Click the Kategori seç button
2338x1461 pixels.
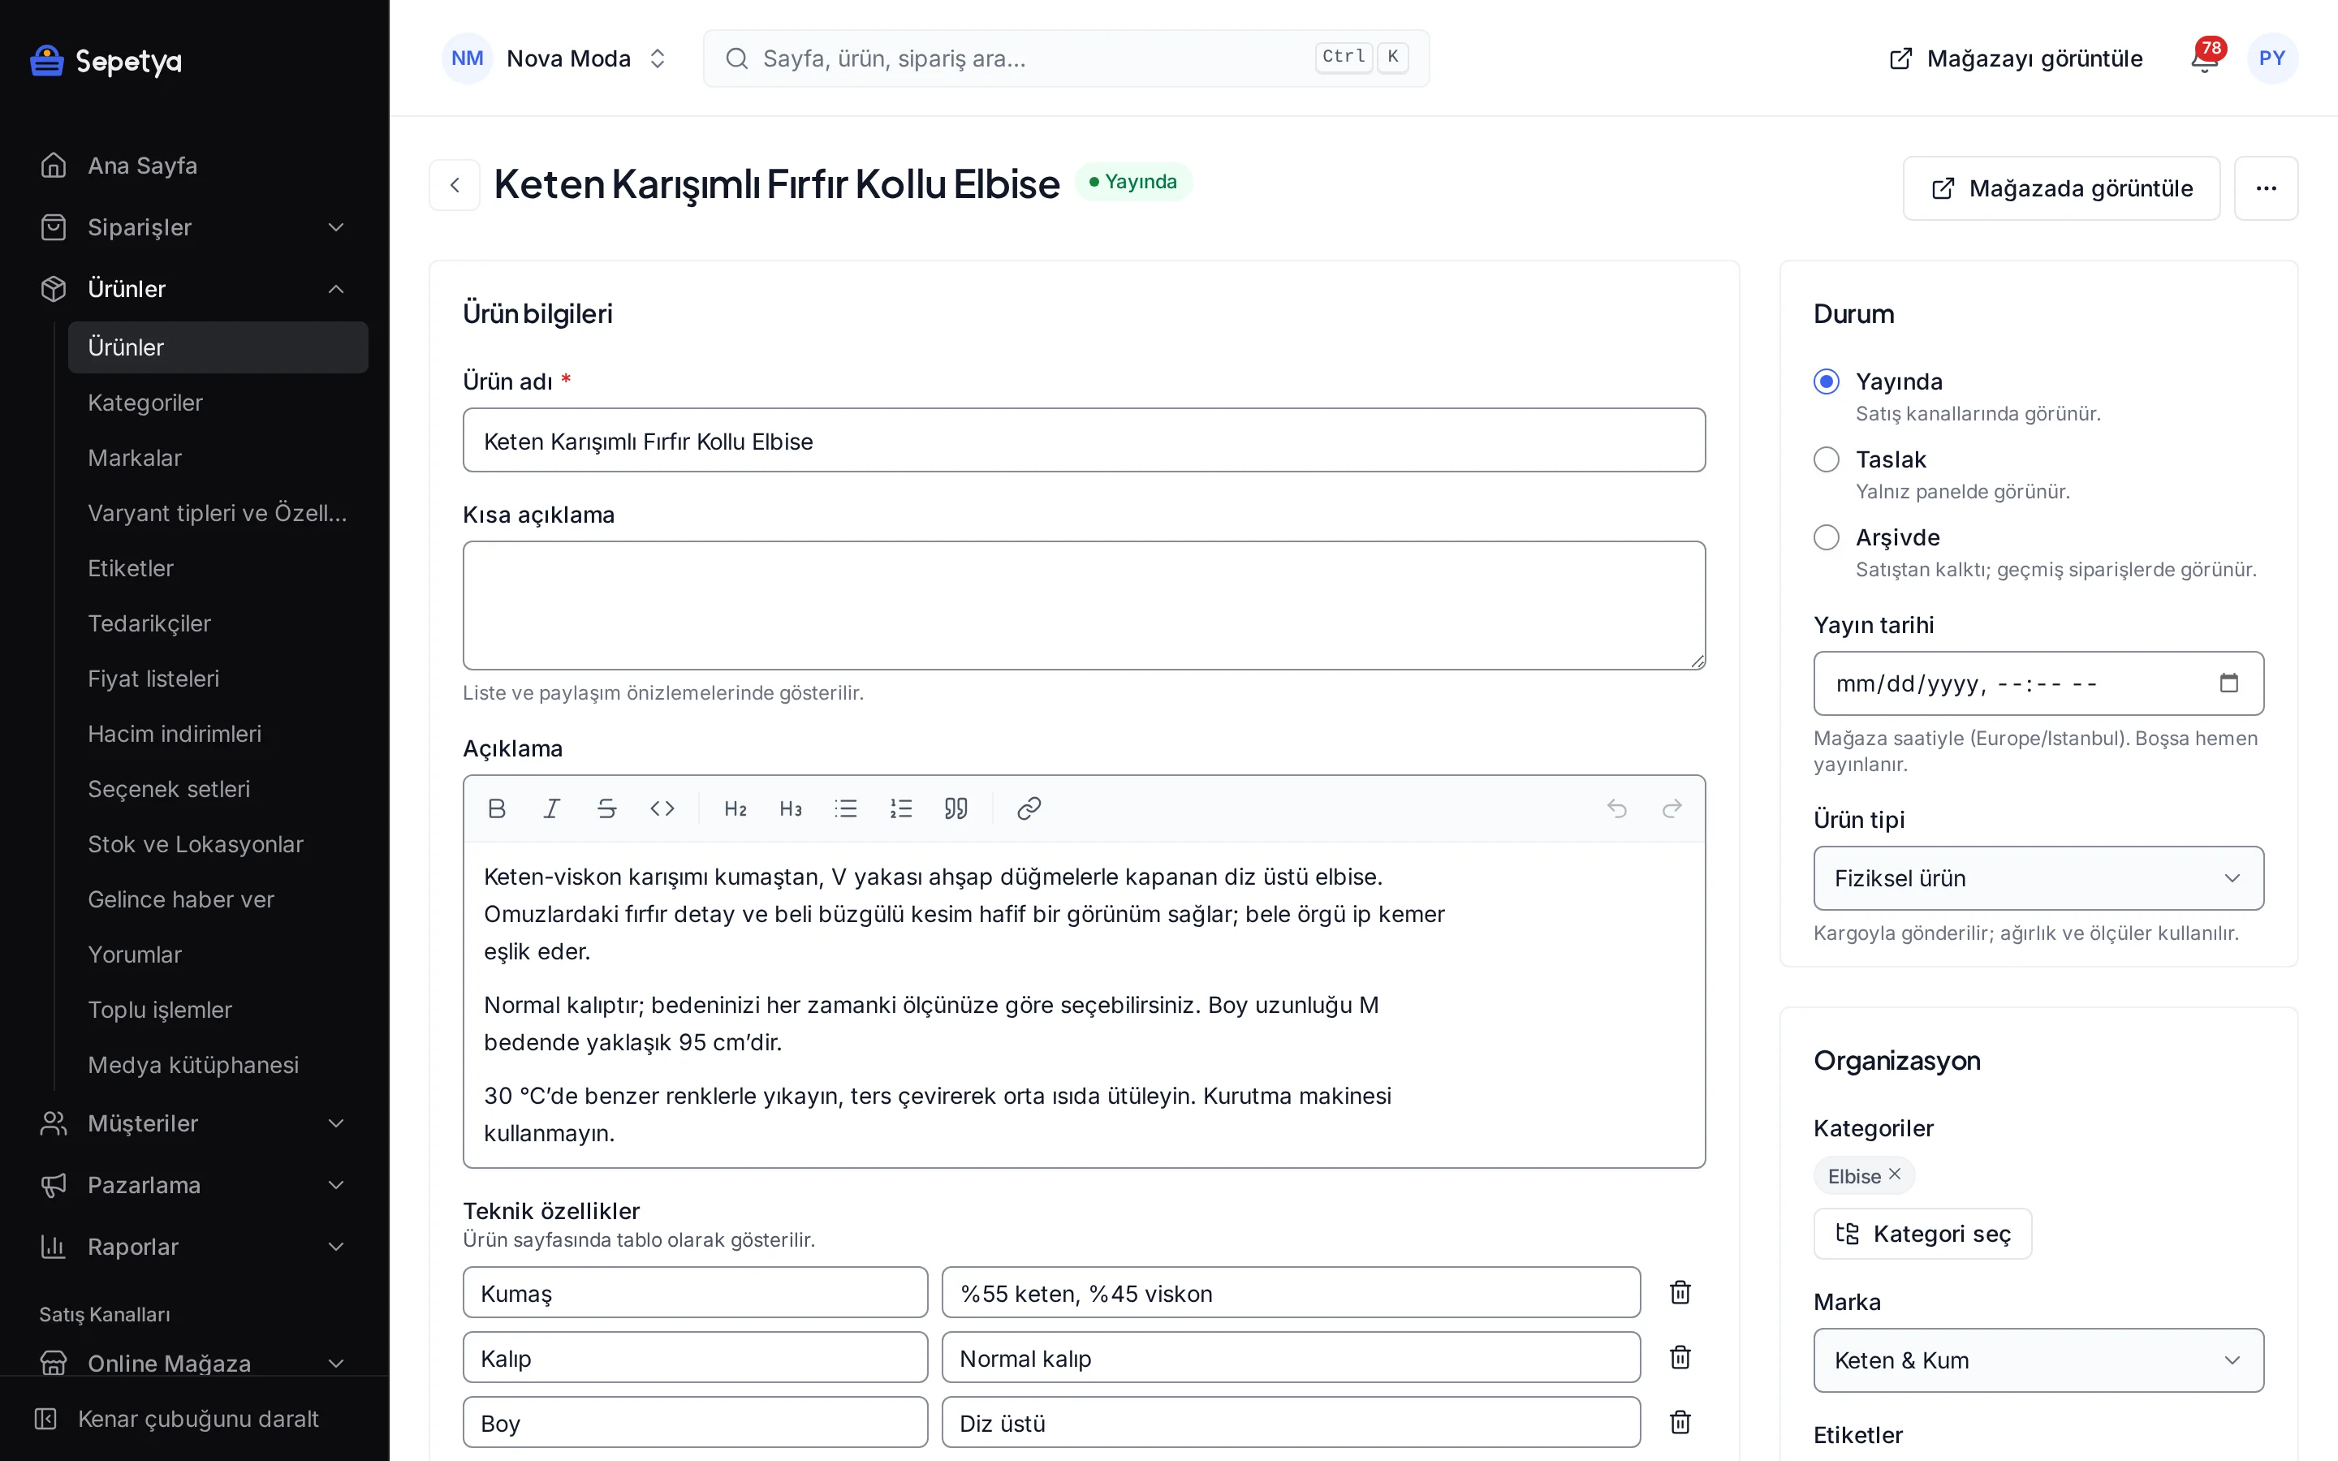tap(1922, 1233)
